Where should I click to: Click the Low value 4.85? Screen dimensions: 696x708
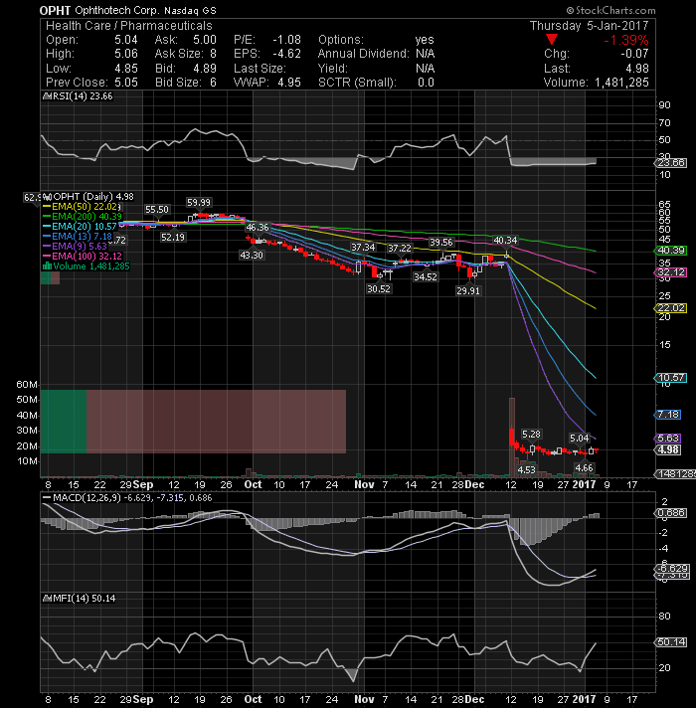126,69
